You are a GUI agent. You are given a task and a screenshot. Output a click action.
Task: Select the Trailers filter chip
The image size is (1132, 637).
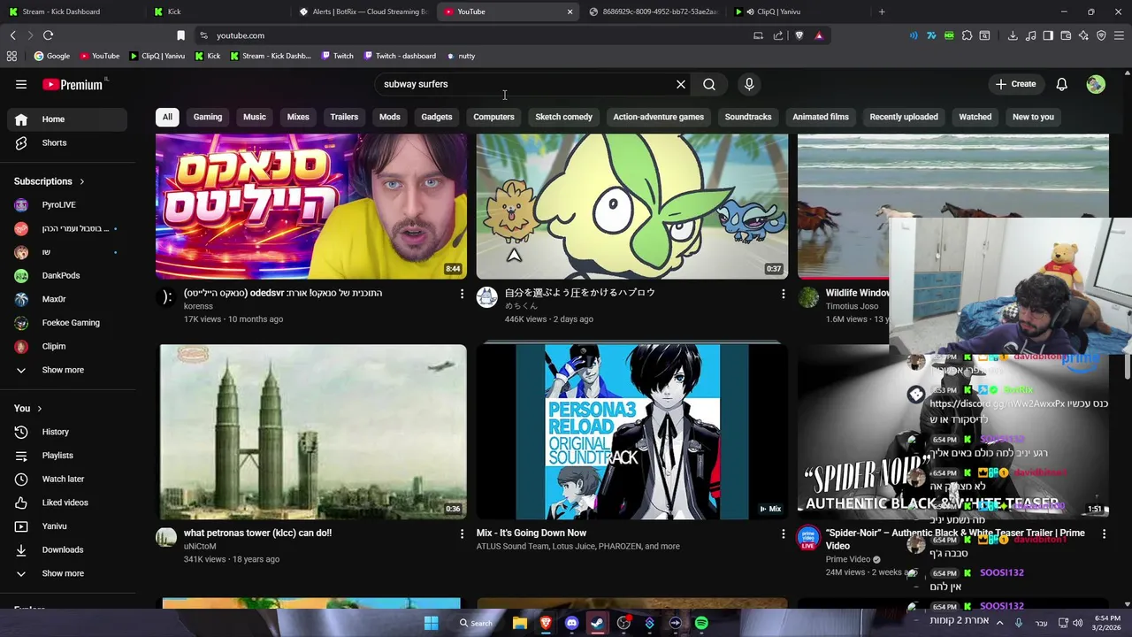coord(344,117)
